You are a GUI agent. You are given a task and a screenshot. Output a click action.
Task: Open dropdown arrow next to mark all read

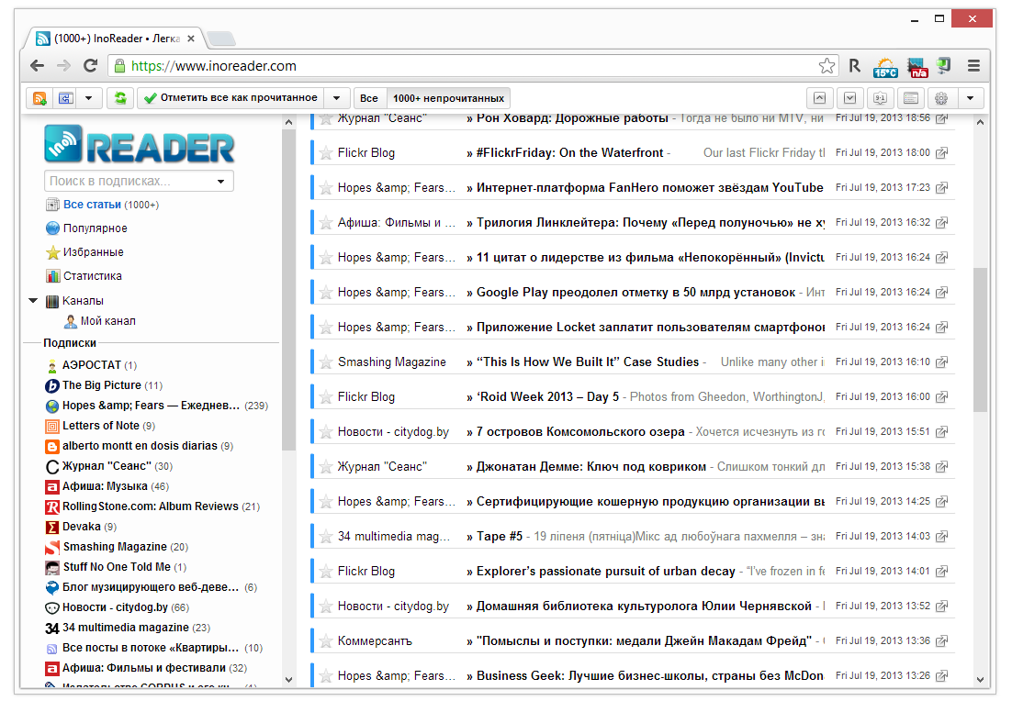pyautogui.click(x=336, y=98)
